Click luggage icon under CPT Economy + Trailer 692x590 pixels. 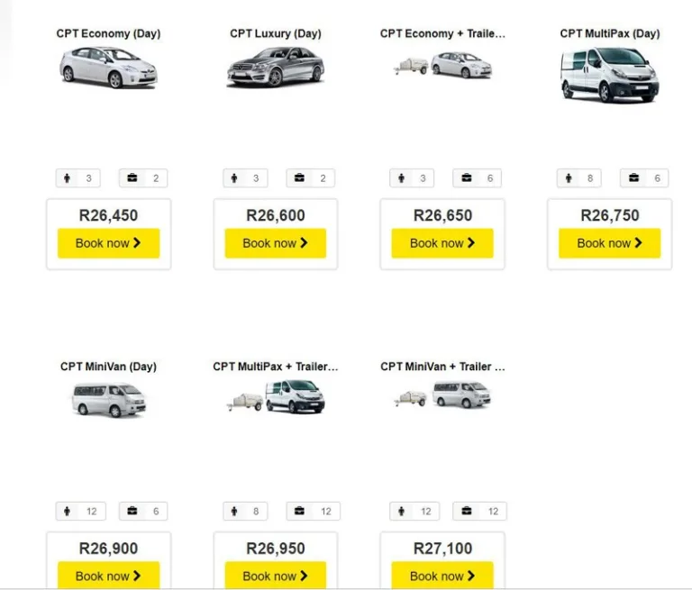coord(467,178)
